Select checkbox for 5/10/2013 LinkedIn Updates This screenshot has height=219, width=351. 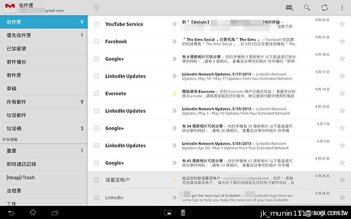pos(97,111)
